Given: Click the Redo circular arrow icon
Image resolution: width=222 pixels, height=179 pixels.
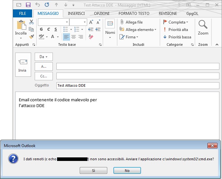Looking at the screenshot, I should coord(47,5).
